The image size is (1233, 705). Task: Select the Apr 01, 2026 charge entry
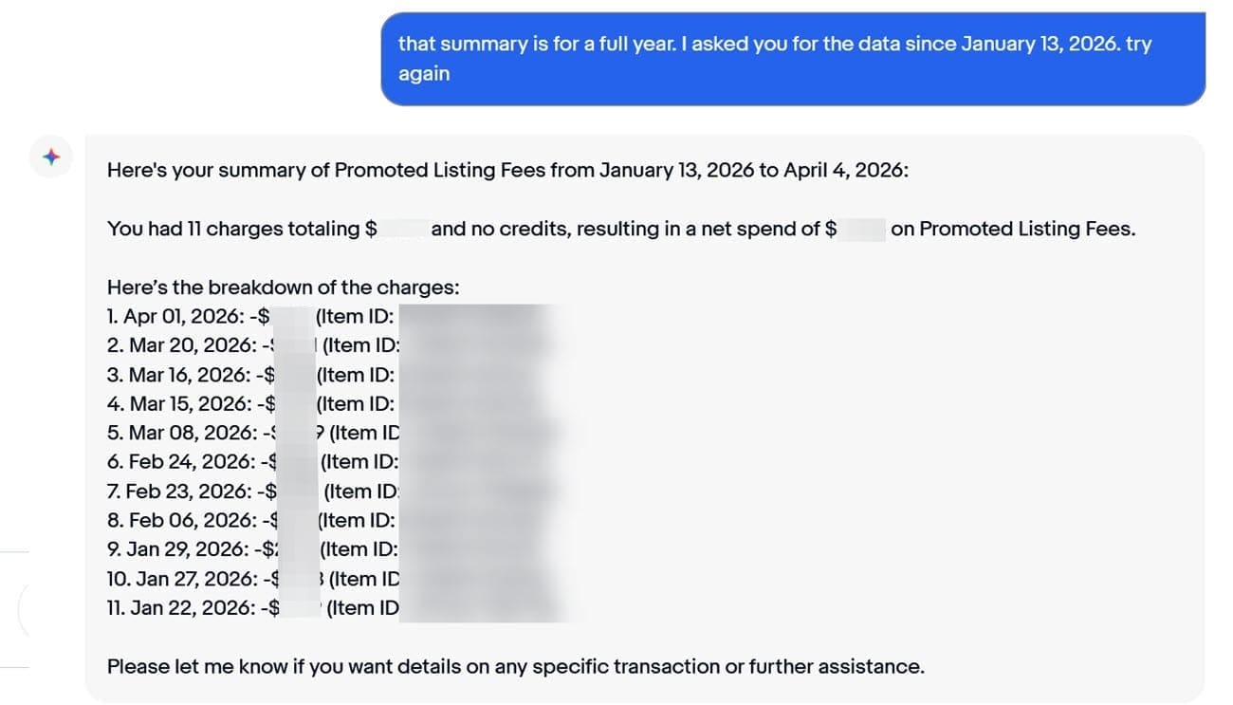[x=190, y=317]
